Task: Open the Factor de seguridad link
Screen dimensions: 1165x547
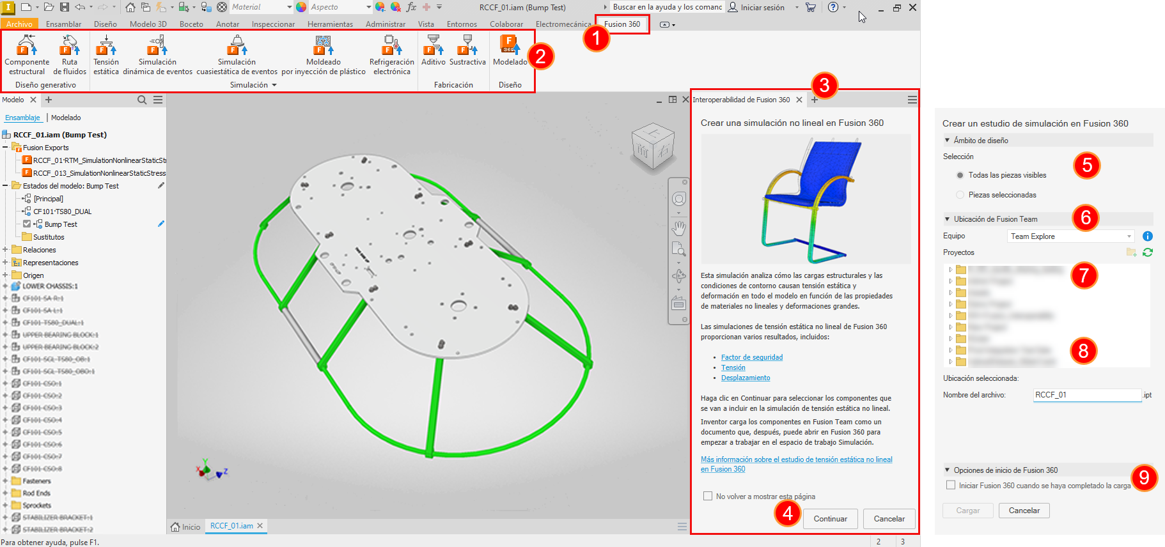Action: click(x=752, y=357)
